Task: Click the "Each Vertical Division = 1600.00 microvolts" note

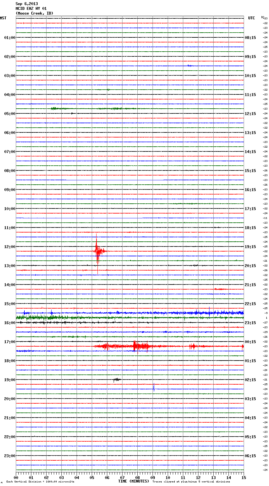Action: point(40,482)
